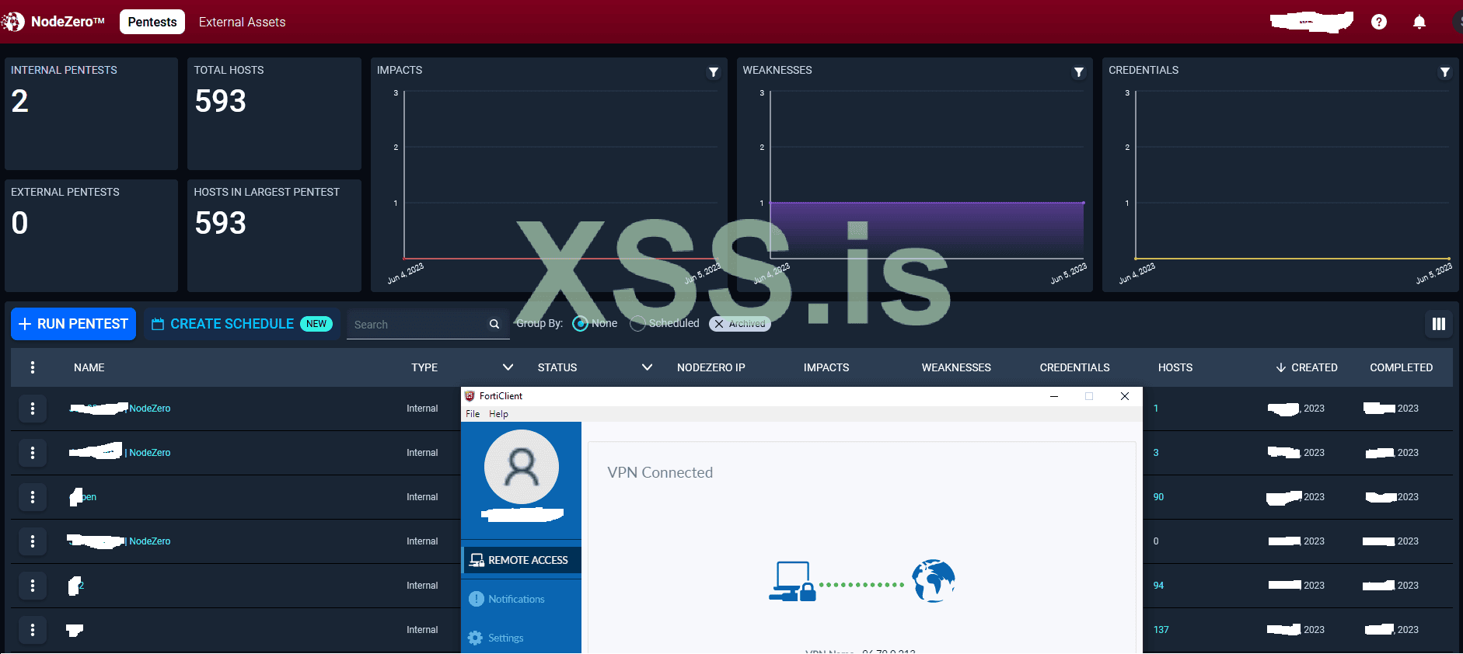Screen dimensions: 1463x654
Task: Open the NodeZero pentest link in the 0-host row
Action: pyautogui.click(x=149, y=541)
